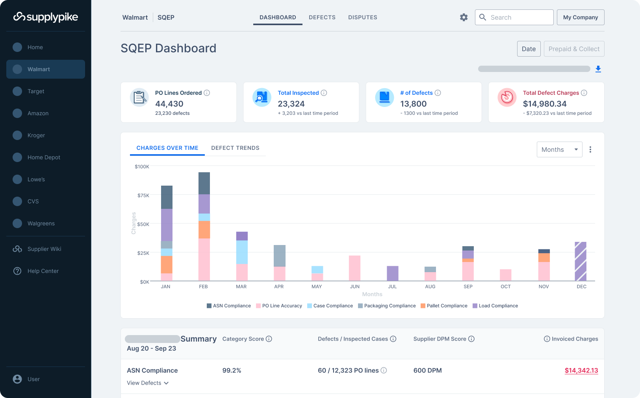The height and width of the screenshot is (398, 640).
Task: Toggle Load Compliance series in legend
Action: [495, 306]
